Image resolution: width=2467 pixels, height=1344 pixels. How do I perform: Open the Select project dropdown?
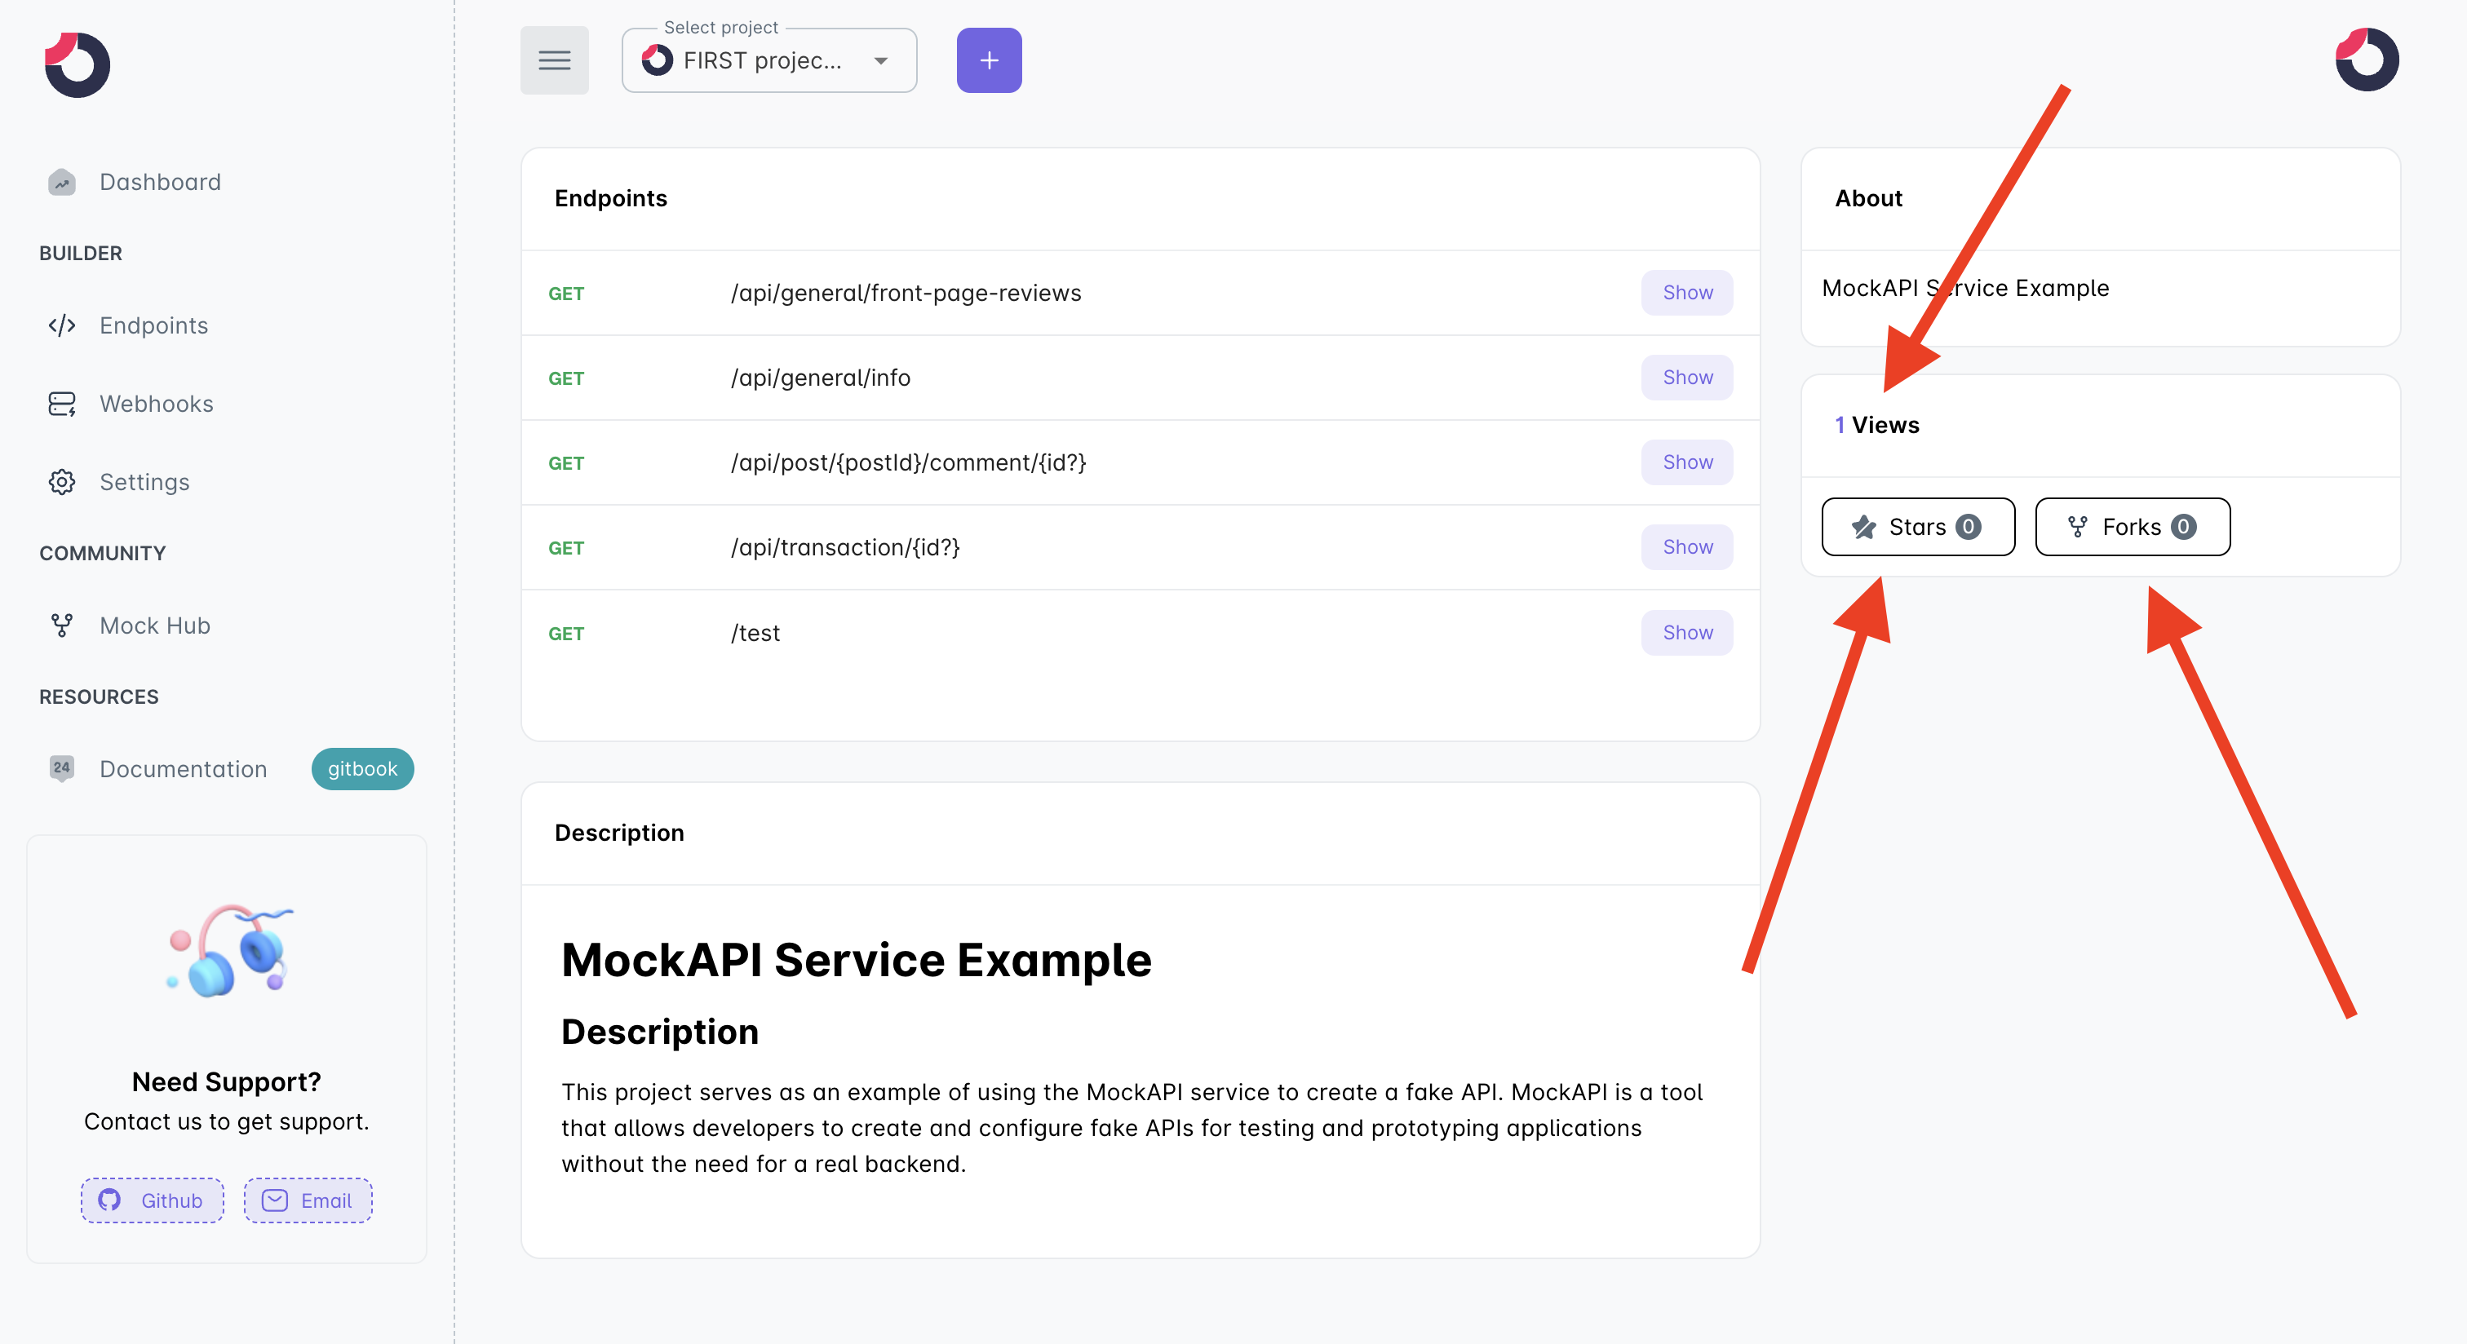[769, 60]
